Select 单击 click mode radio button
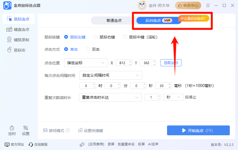Screen dimensions: 238x150 [66, 49]
